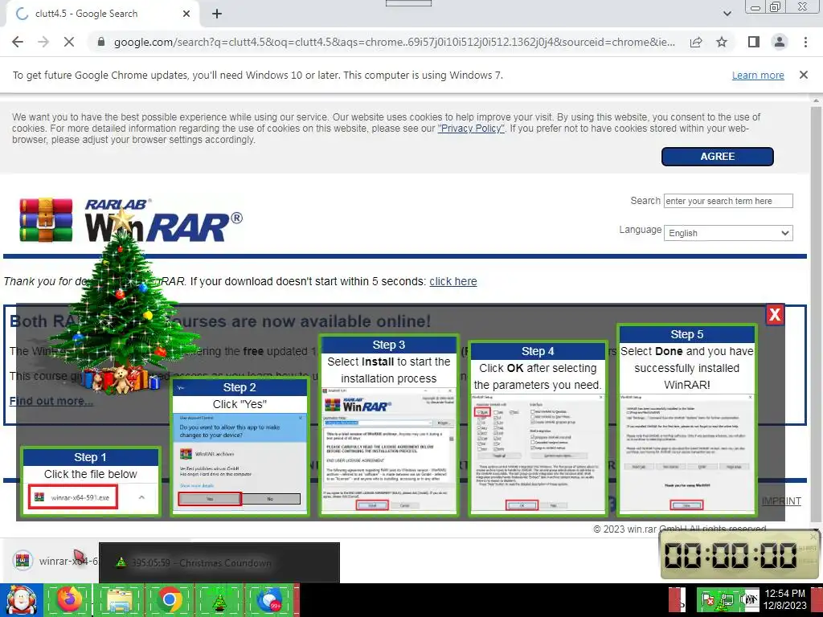Bookmark this page with the star
823x617 pixels.
[722, 42]
